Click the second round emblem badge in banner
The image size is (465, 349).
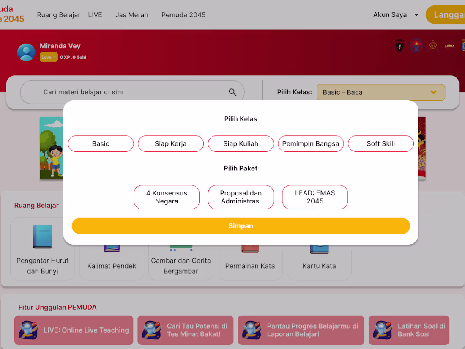(x=416, y=46)
